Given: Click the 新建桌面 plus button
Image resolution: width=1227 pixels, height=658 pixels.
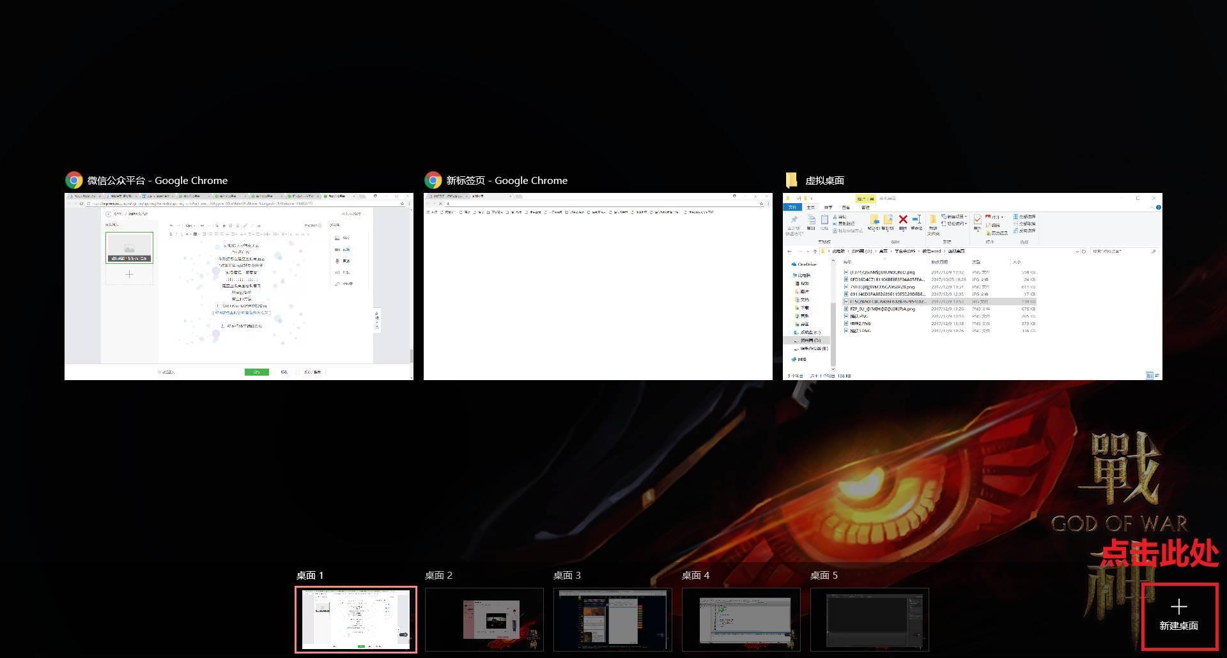Looking at the screenshot, I should 1179,616.
